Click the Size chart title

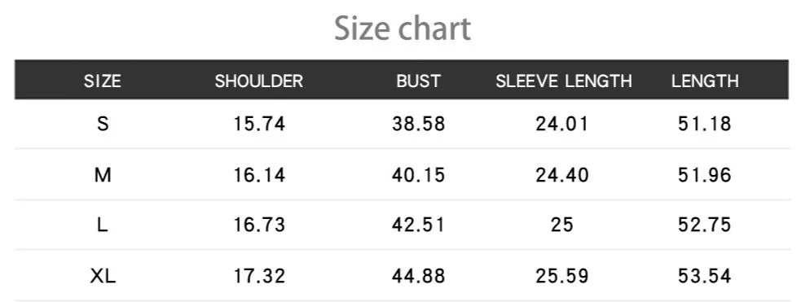[x=403, y=28]
